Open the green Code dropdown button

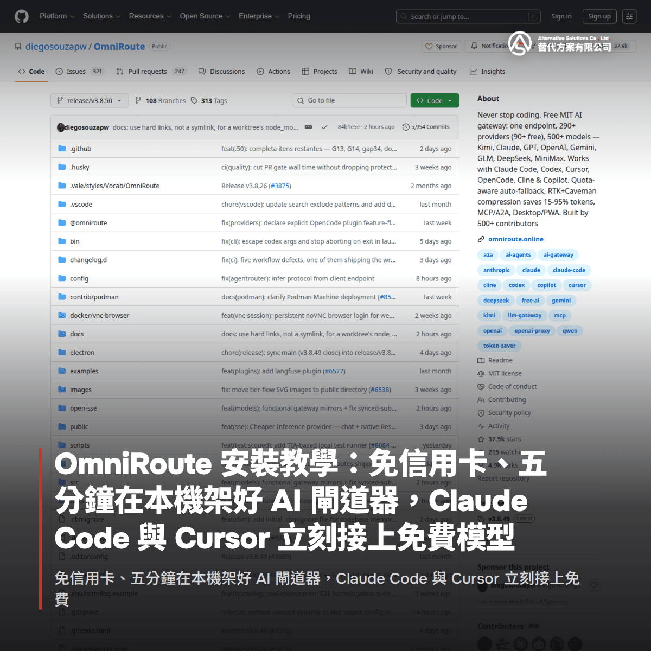[x=435, y=100]
